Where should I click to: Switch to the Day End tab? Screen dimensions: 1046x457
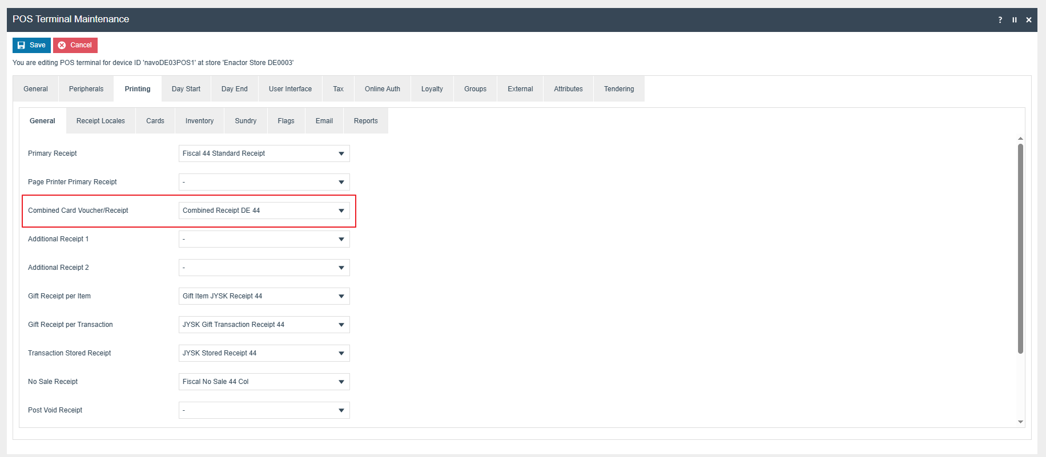[x=235, y=89]
